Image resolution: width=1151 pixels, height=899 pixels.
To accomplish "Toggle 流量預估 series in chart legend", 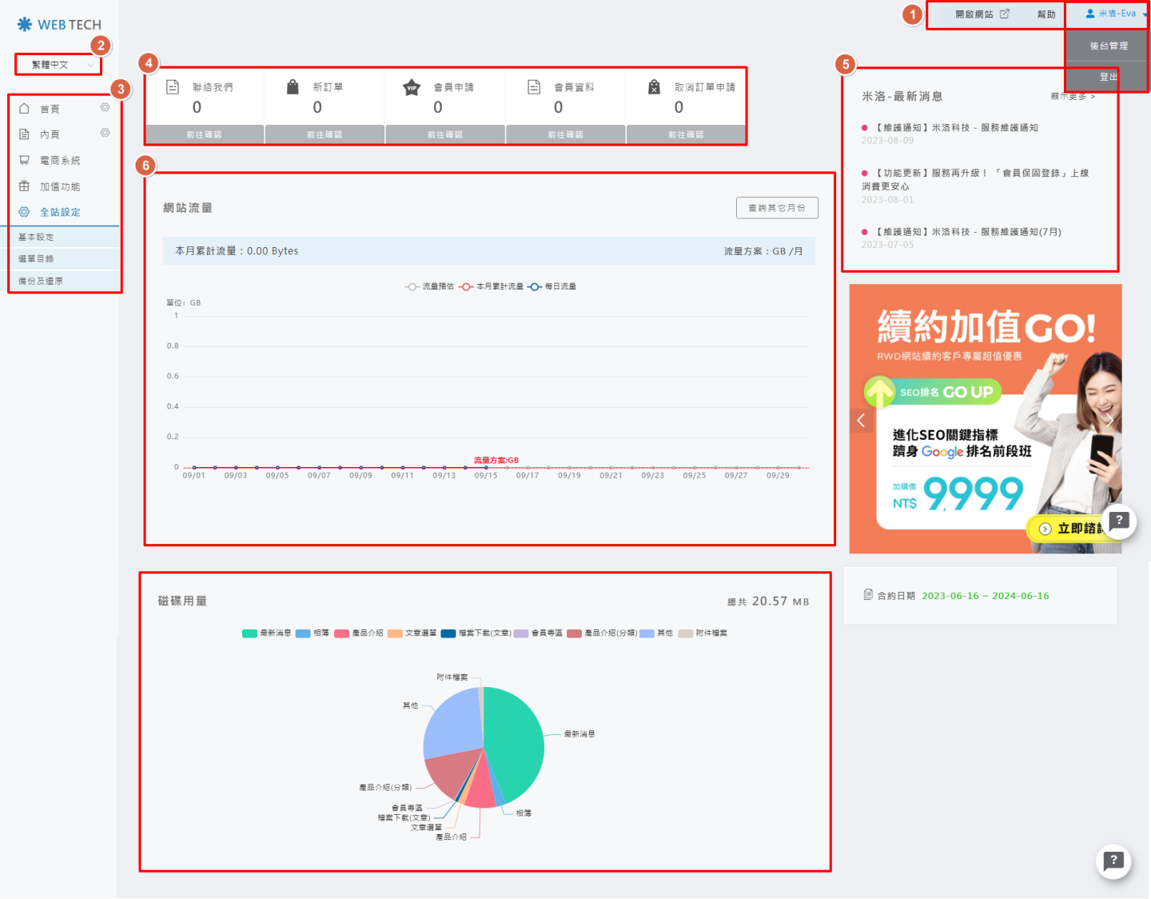I will 429,286.
